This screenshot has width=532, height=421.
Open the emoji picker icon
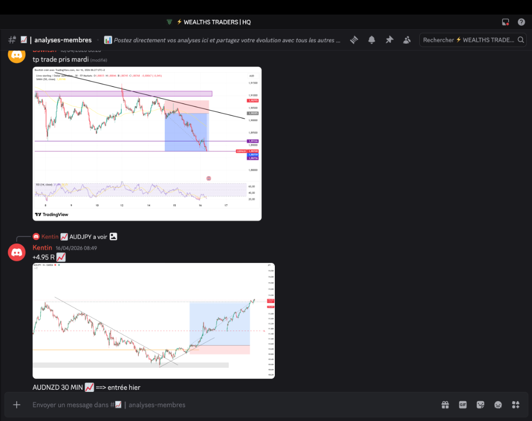498,405
